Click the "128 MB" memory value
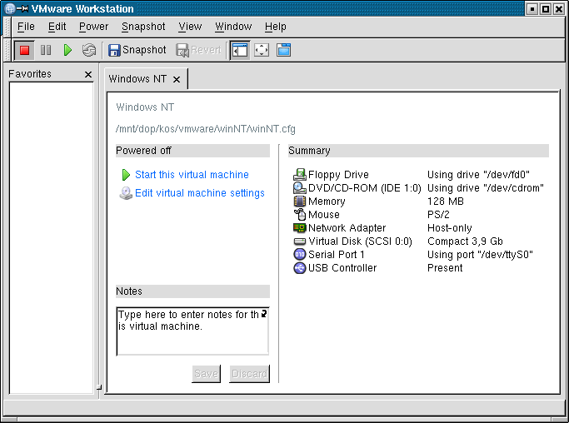This screenshot has height=423, width=569. [x=446, y=202]
